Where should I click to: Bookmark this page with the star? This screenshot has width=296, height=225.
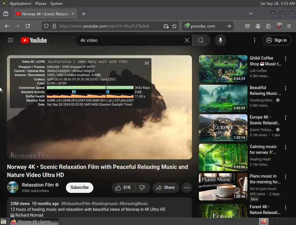pyautogui.click(x=174, y=26)
